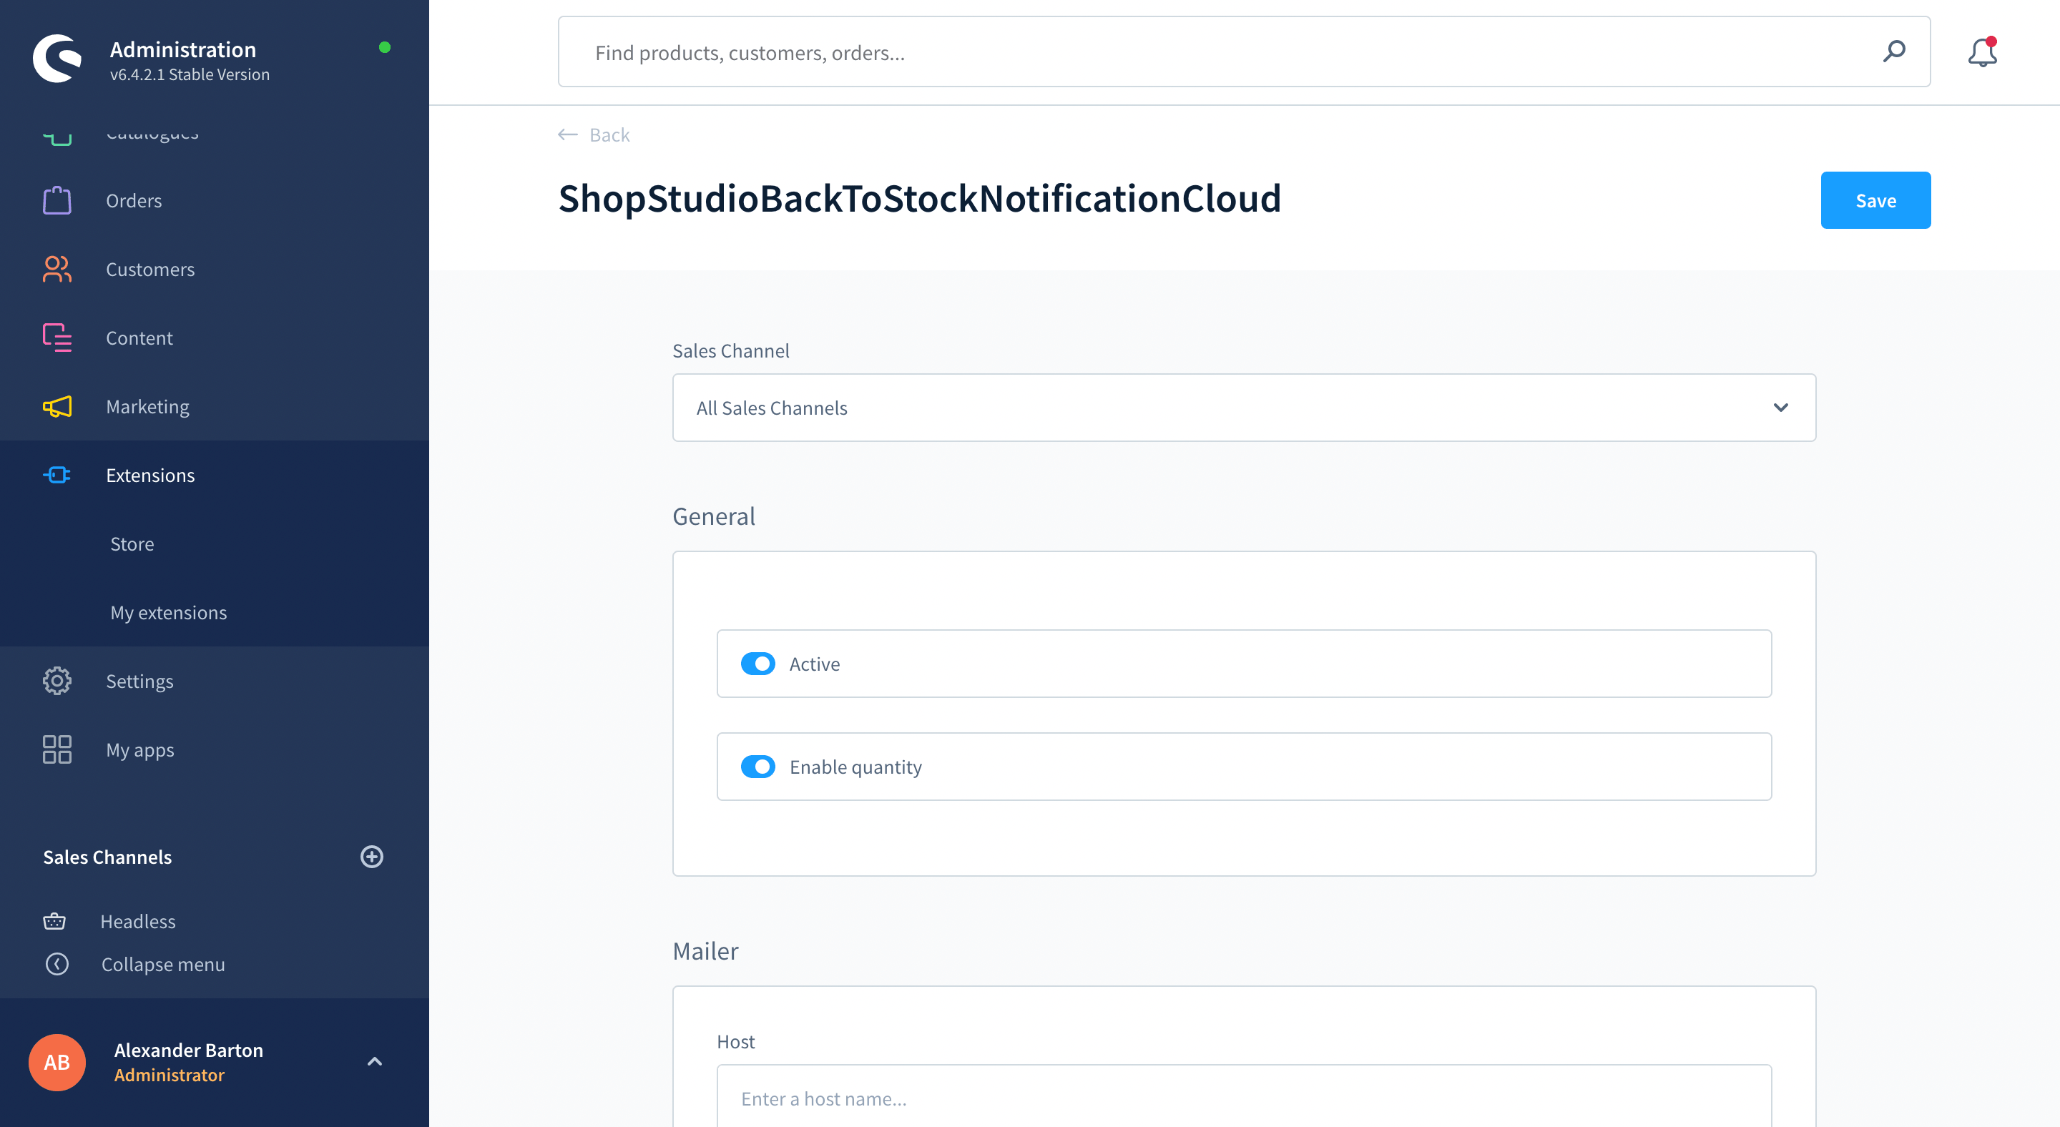Open the Customers menu item
2060x1127 pixels.
point(150,270)
